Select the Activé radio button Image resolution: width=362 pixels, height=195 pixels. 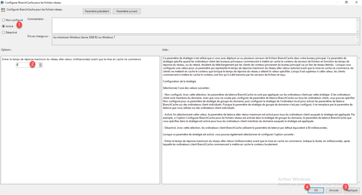click(x=4, y=26)
